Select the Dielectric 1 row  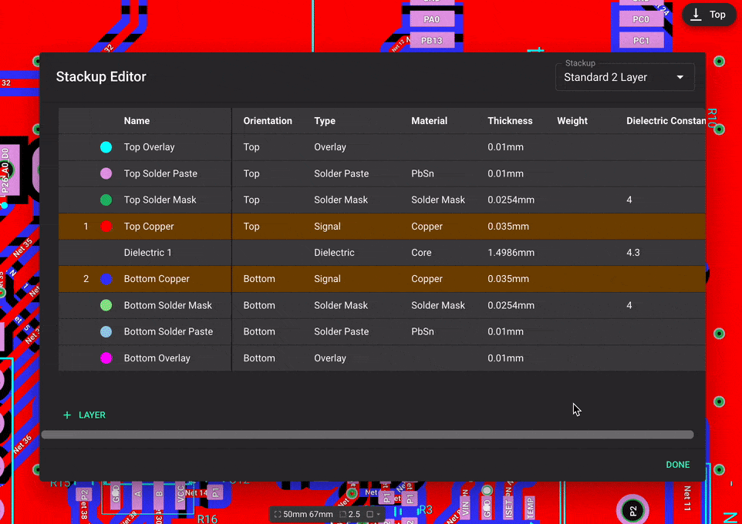coord(309,252)
